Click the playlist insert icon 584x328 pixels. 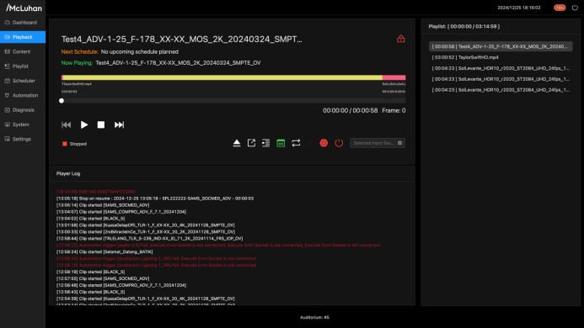click(266, 143)
